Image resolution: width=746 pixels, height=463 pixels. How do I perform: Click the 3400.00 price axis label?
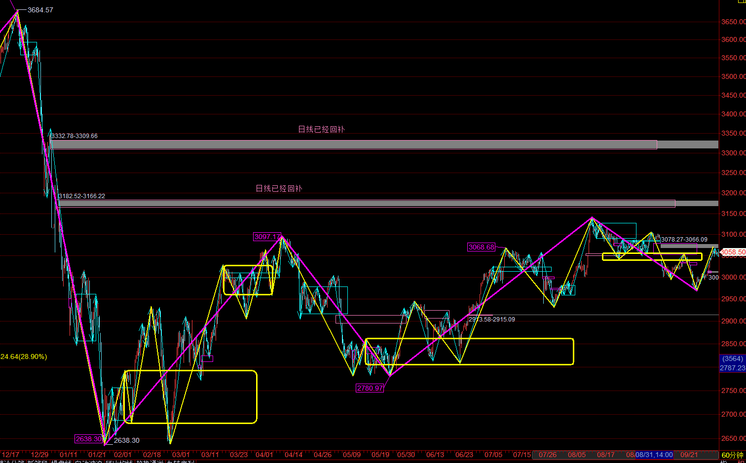click(x=733, y=114)
